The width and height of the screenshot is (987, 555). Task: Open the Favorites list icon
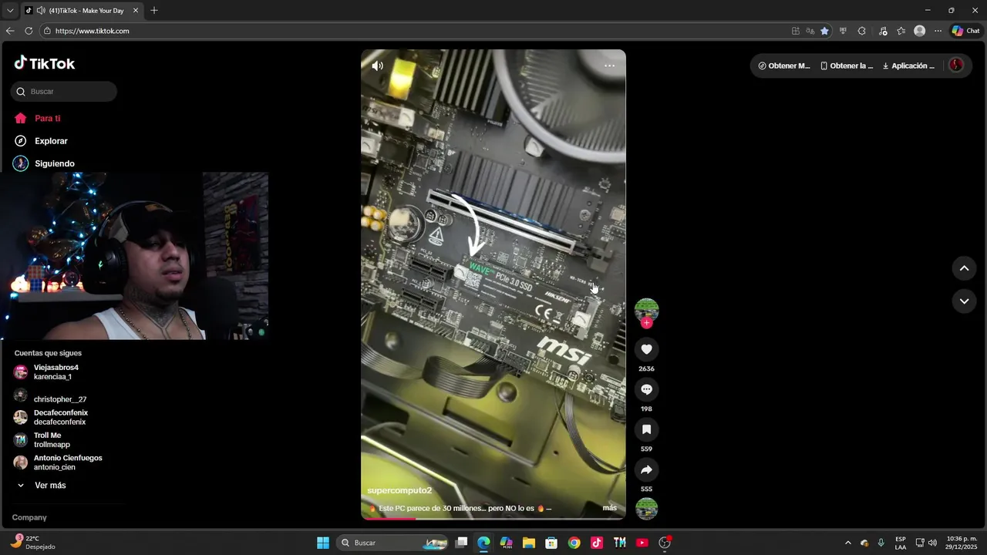(x=901, y=31)
